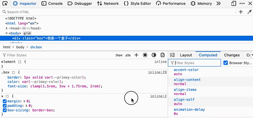Highlight elements matching element selector

point(20,62)
